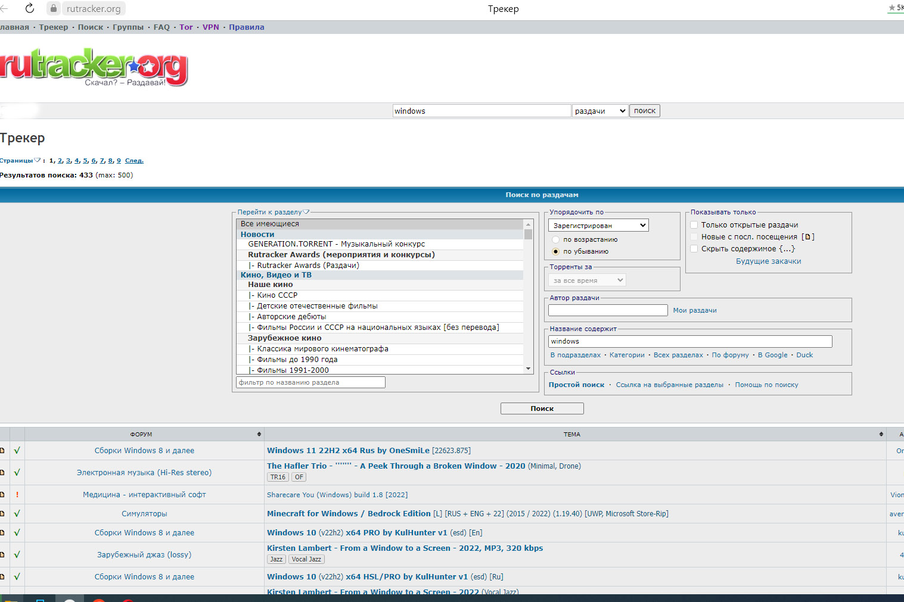Click the green checkmark in the Hafler Trio row
The width and height of the screenshot is (904, 602).
click(x=17, y=472)
